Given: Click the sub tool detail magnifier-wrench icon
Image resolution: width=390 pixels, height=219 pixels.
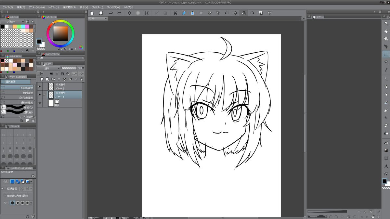Looking at the screenshot, I should pyautogui.click(x=32, y=176).
